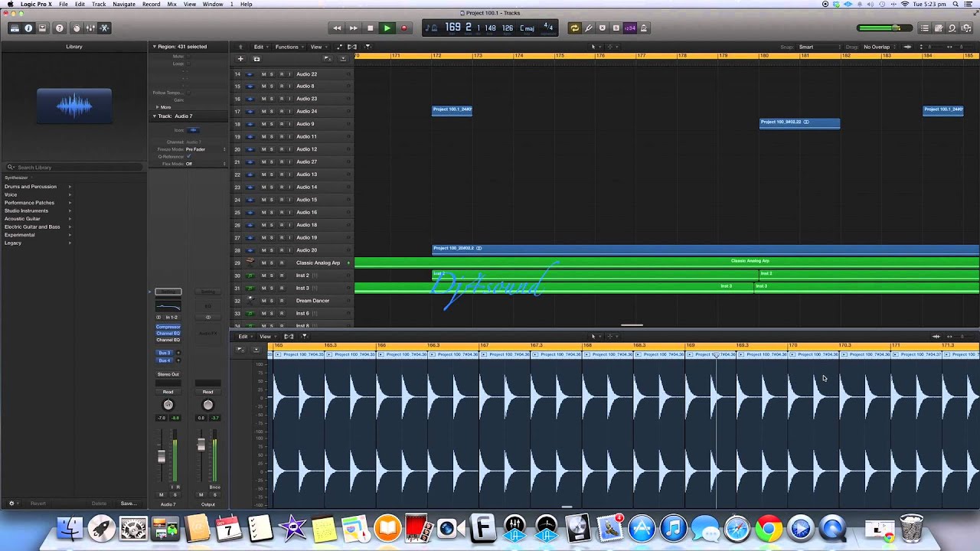The height and width of the screenshot is (551, 980).
Task: Click the add track plus button
Action: point(240,59)
